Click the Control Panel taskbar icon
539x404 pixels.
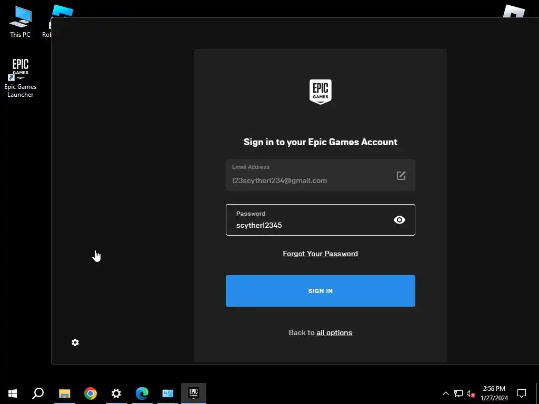click(x=168, y=393)
